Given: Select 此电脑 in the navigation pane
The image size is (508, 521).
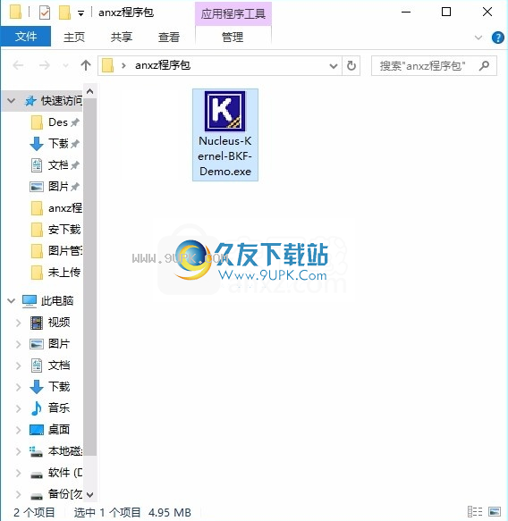Looking at the screenshot, I should coord(57,300).
